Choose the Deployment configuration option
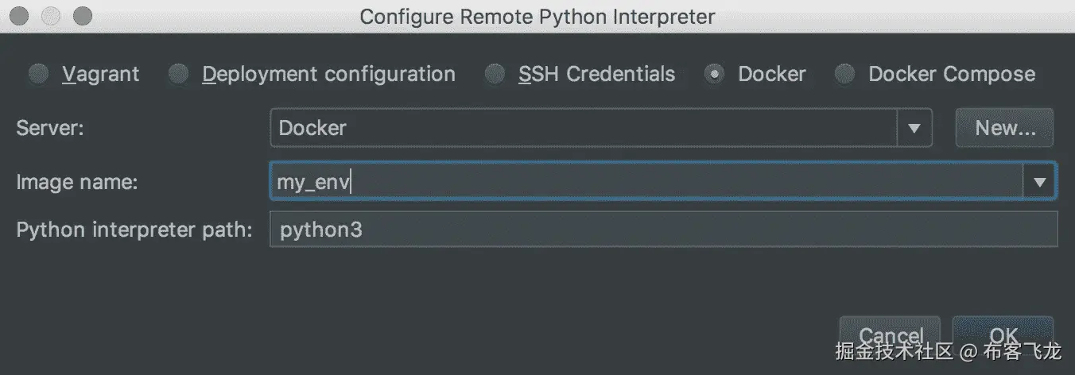 [x=179, y=75]
